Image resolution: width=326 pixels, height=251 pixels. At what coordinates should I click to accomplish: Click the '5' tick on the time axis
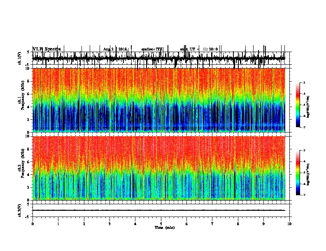click(x=161, y=224)
